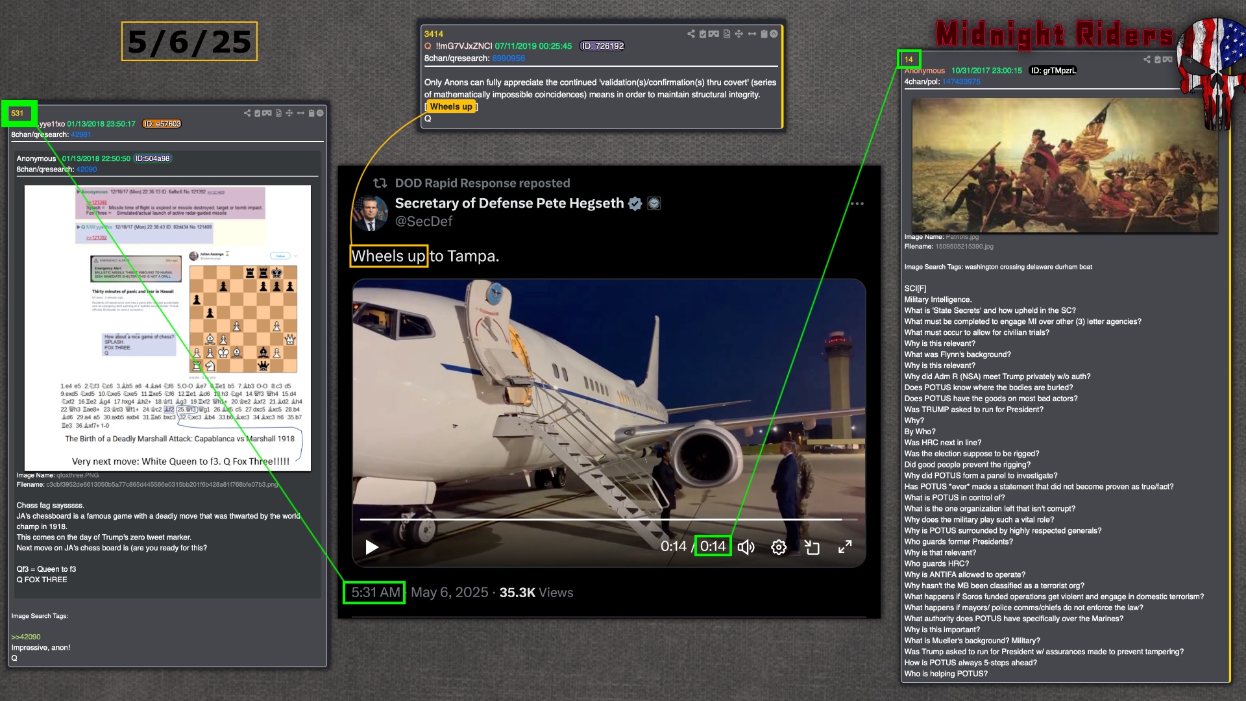Click DOD Rapid Response reposted label

[483, 183]
